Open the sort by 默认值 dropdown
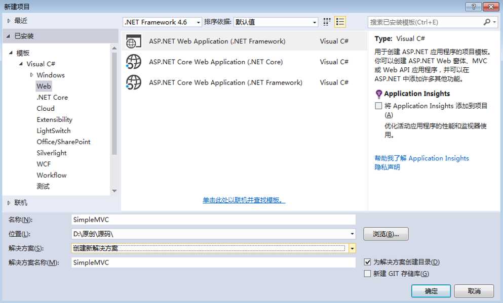The height and width of the screenshot is (303, 503). tap(276, 22)
